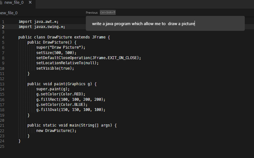Close the new_file_0 tab
The width and height of the screenshot is (254, 158).
coord(30,3)
